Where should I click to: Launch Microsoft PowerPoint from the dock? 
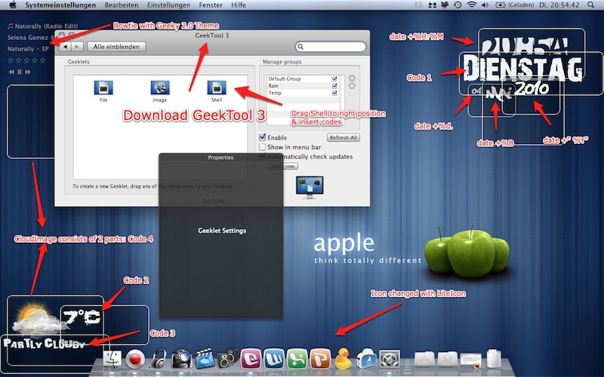(x=320, y=359)
